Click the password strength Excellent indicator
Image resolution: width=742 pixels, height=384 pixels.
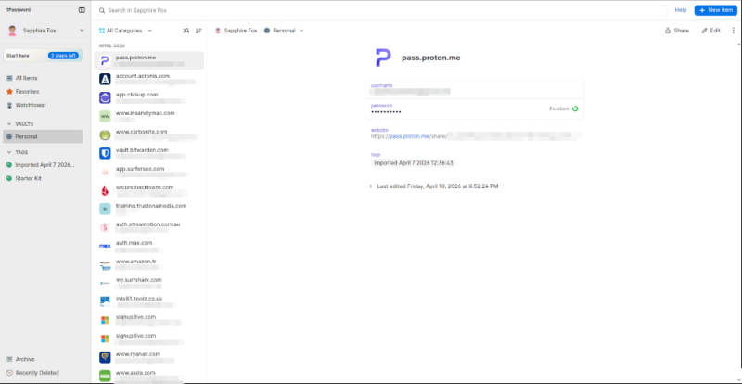[x=564, y=109]
